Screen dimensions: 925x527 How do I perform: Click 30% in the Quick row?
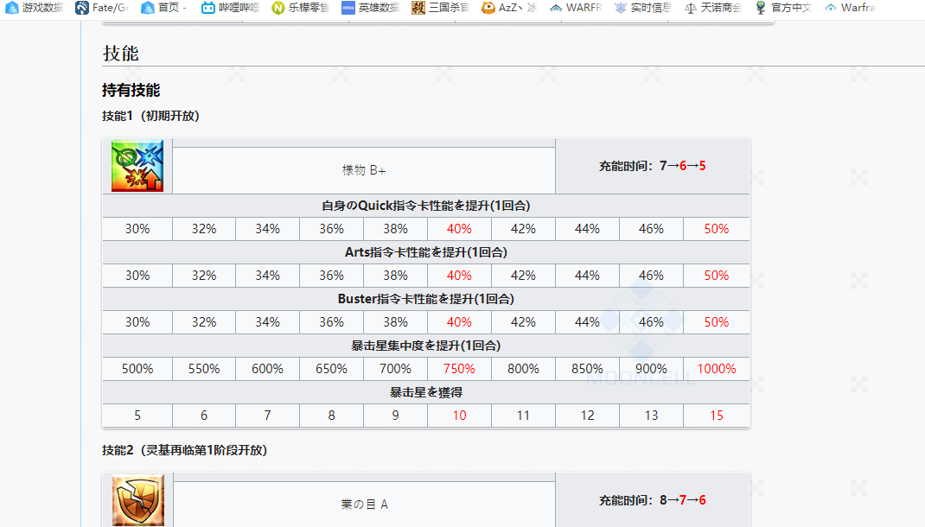point(137,229)
